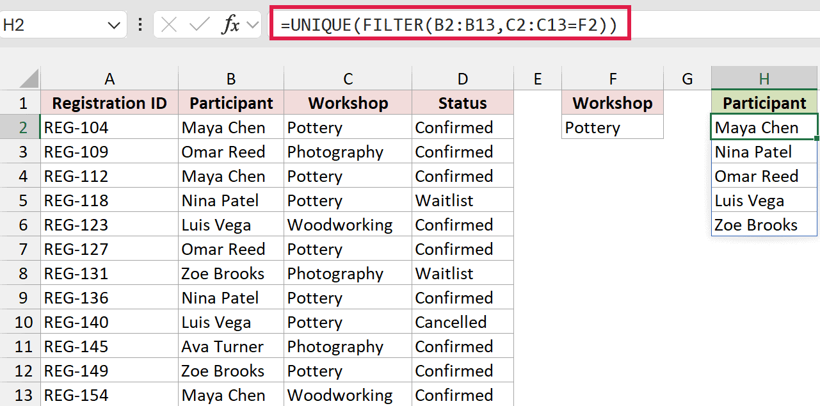Image resolution: width=820 pixels, height=406 pixels.
Task: Select all cells with corner triangle
Action: pos(29,79)
